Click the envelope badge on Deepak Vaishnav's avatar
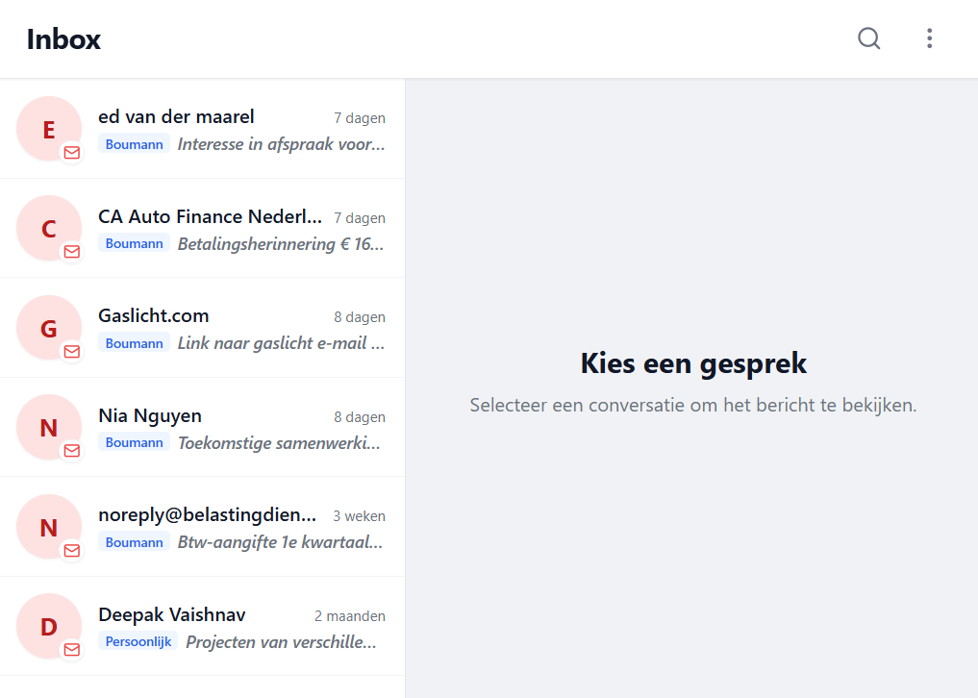 pyautogui.click(x=71, y=650)
